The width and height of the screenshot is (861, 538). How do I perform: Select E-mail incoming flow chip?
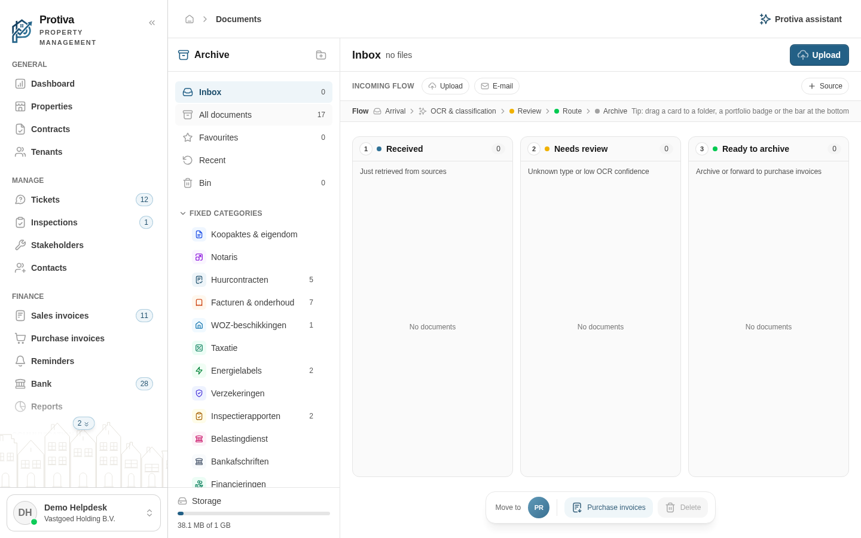[497, 86]
